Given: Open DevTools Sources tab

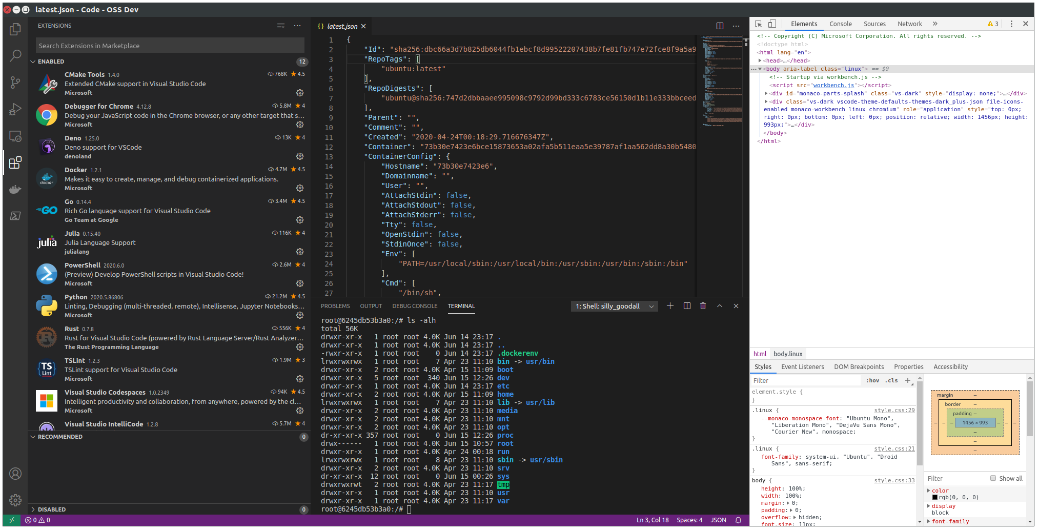Looking at the screenshot, I should (x=874, y=24).
